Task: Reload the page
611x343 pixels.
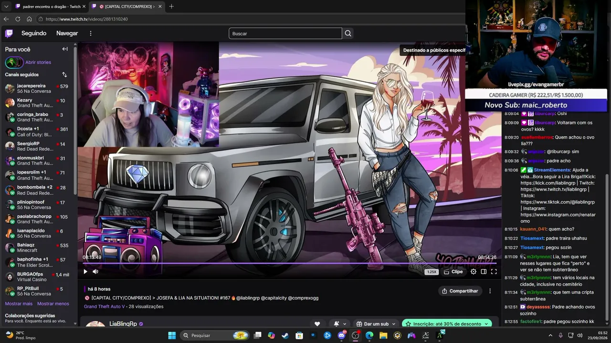Action: 18,19
